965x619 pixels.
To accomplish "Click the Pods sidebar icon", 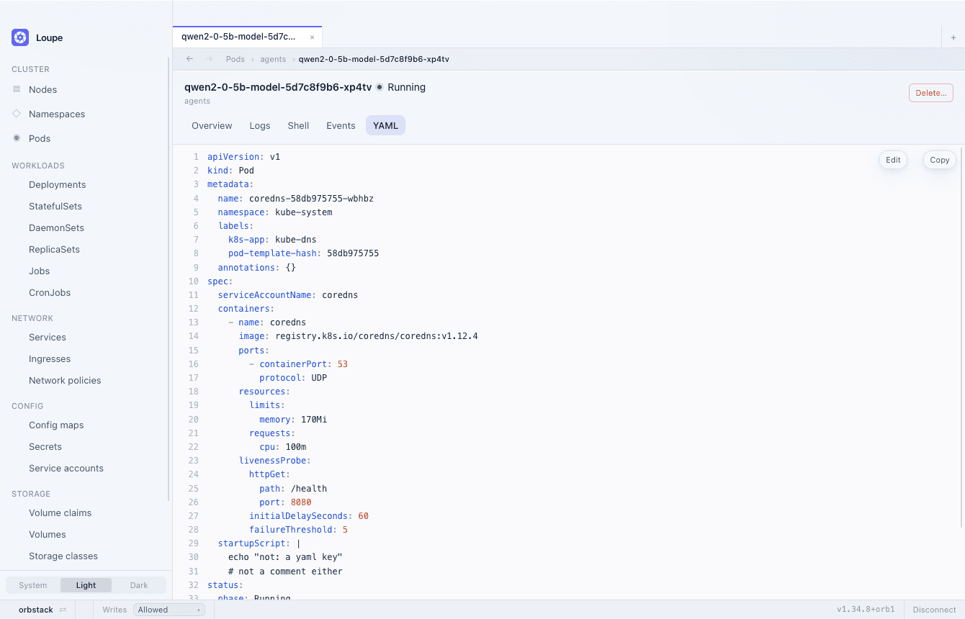I will point(17,138).
